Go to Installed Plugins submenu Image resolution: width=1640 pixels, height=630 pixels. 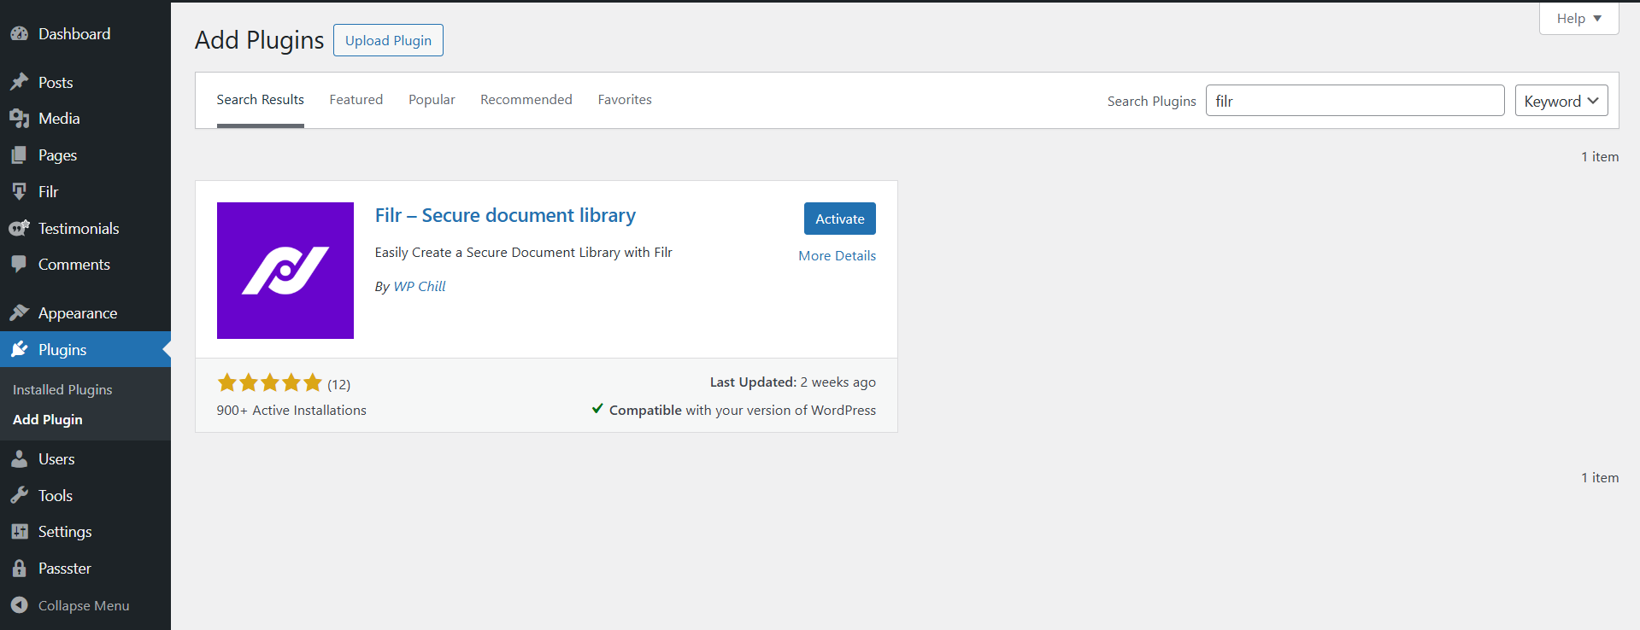[x=62, y=389]
